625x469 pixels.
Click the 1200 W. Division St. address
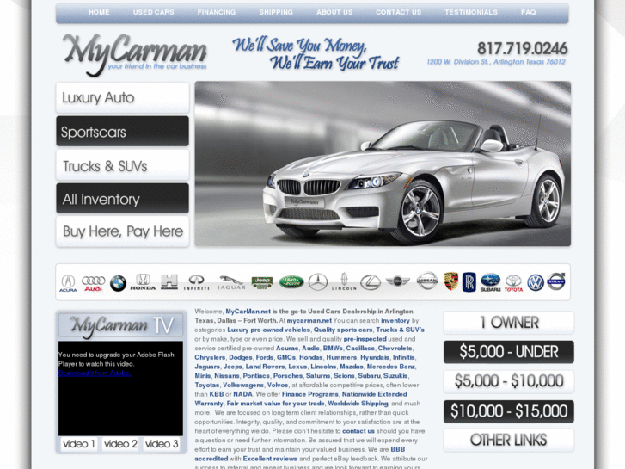click(x=496, y=62)
